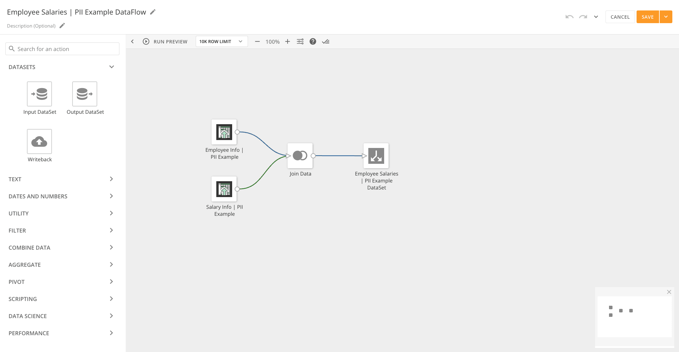Select the Join Data node

click(300, 156)
